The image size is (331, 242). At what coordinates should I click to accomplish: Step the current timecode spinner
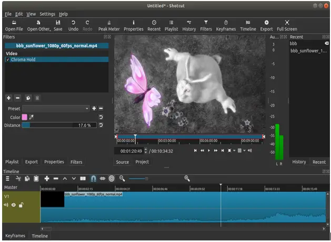(x=146, y=150)
